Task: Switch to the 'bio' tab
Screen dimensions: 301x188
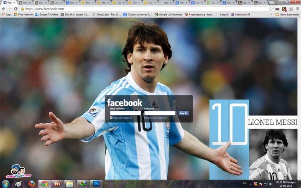Action: (x=40, y=3)
